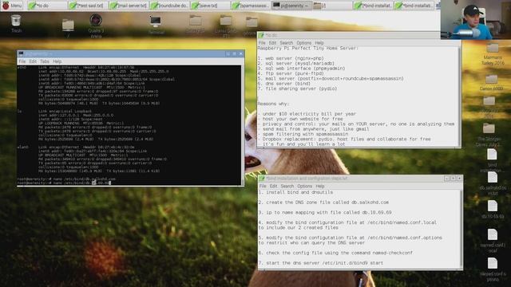511x287 pixels.
Task: Open the Raspberry Pi Menu button
Action: 12,6
